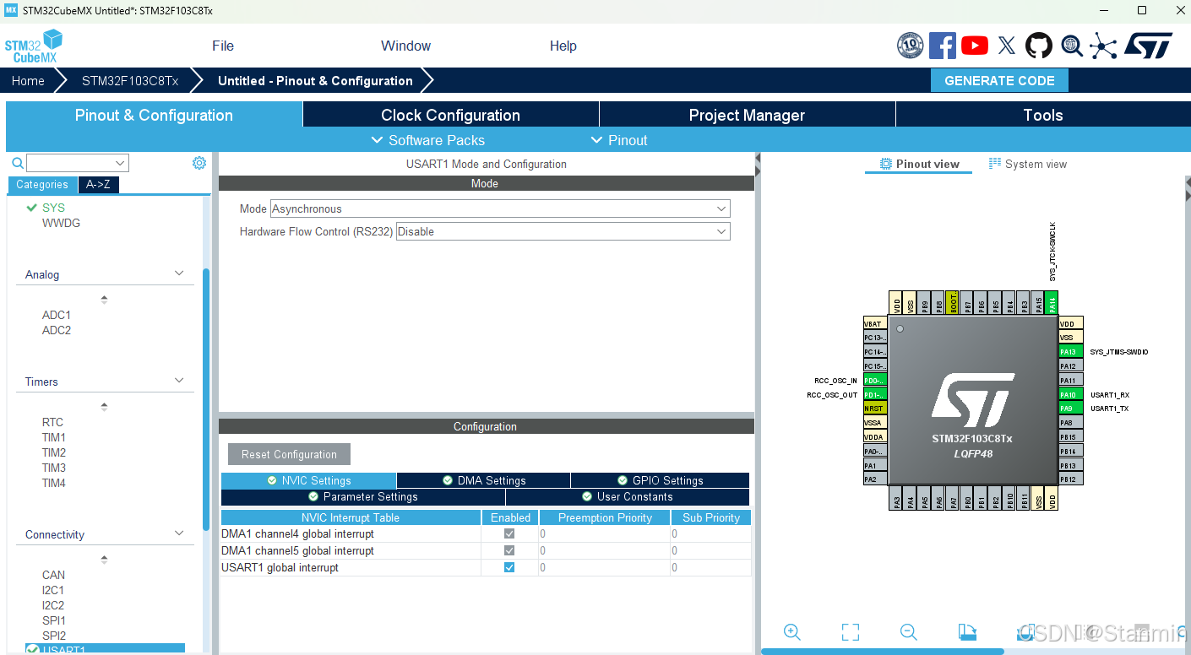Open the GPIO Settings tab
Screen dimensions: 1191x655
coord(660,480)
